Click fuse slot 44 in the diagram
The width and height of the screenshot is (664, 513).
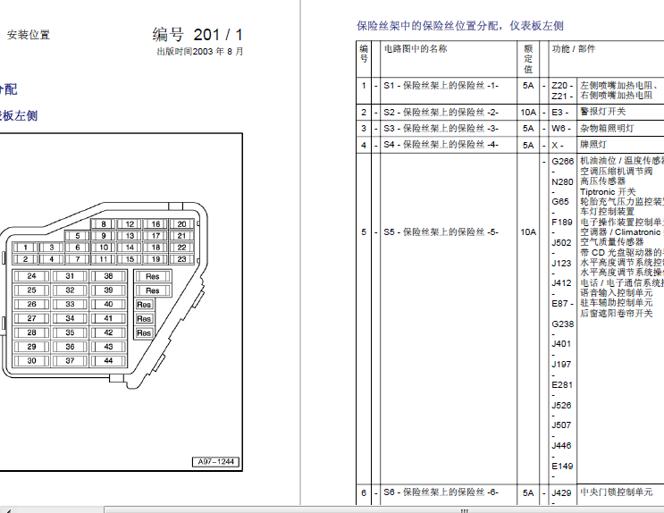[108, 361]
